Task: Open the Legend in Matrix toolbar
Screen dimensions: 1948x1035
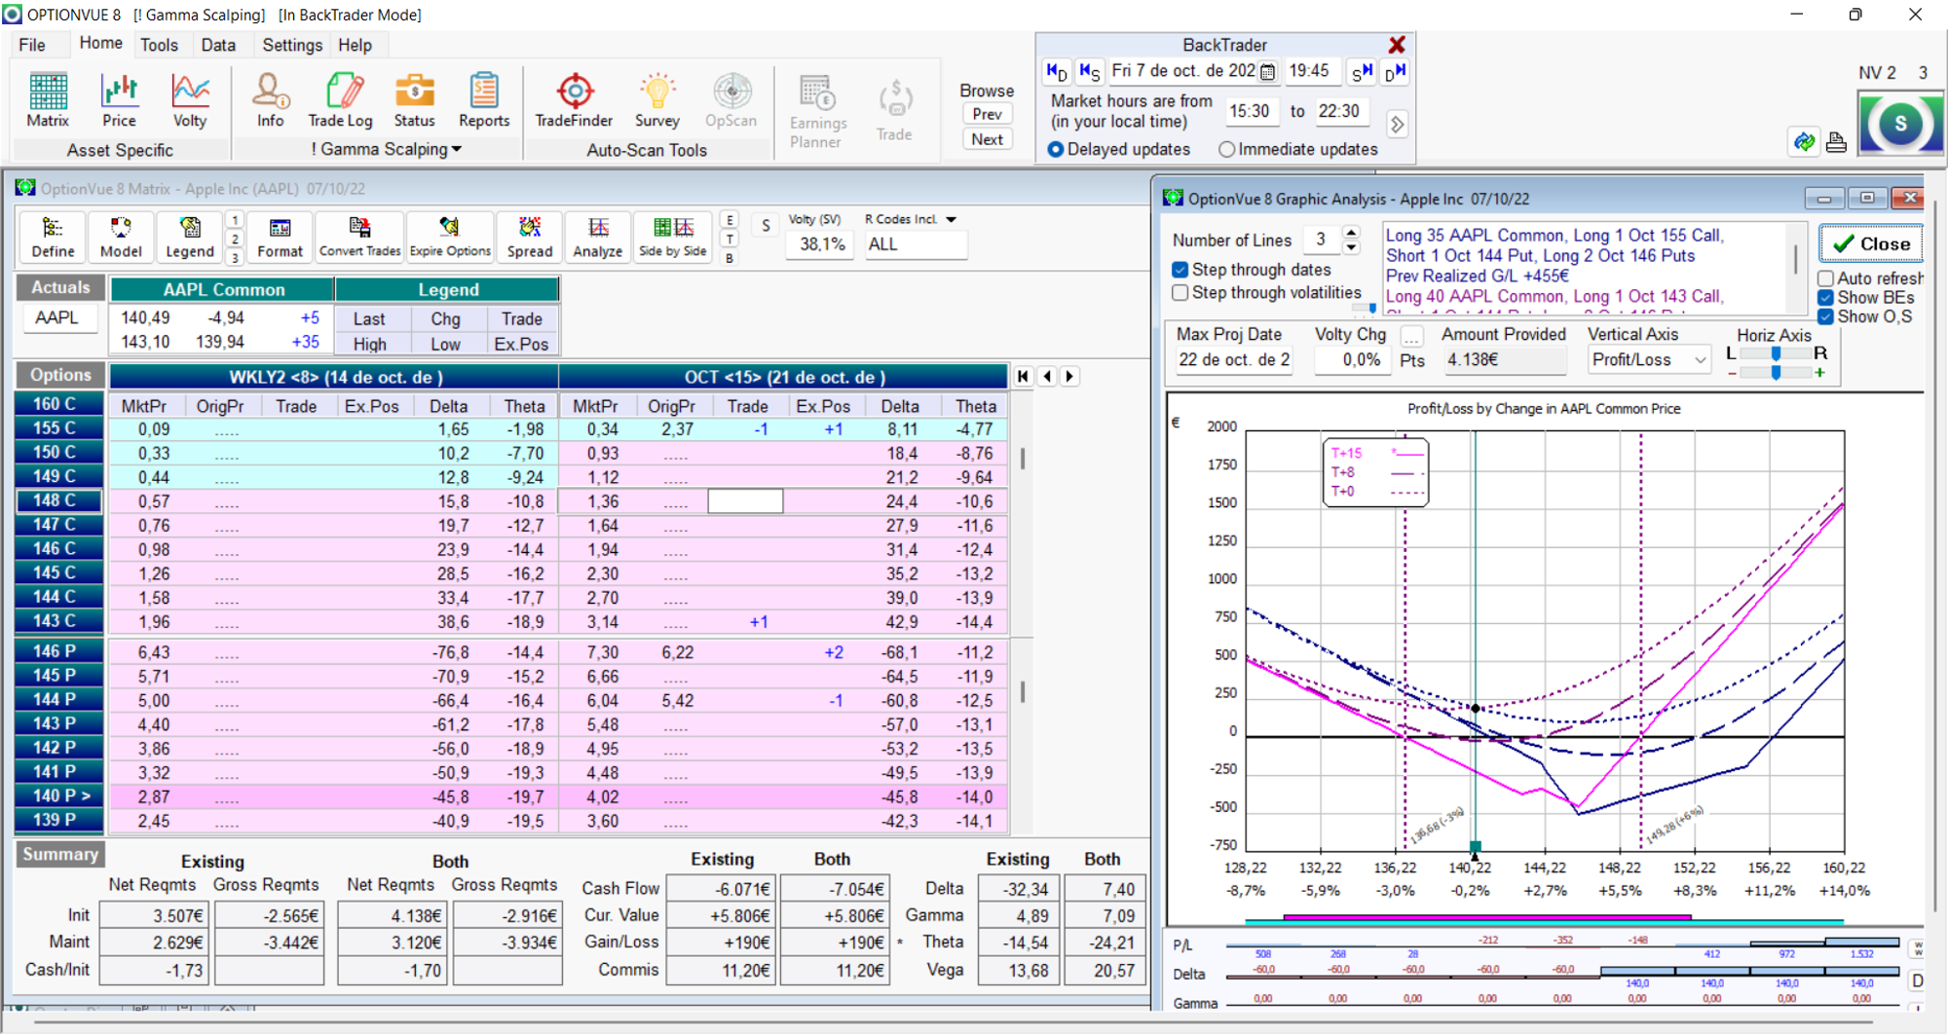Action: point(189,238)
